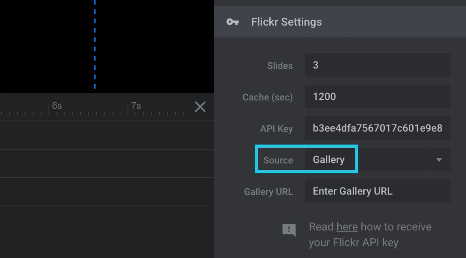This screenshot has height=258, width=466.
Task: Open the 'here' link for Flickr API key
Action: [x=347, y=227]
